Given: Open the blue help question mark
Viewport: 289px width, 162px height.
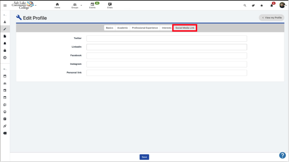Looking at the screenshot, I should [x=282, y=155].
